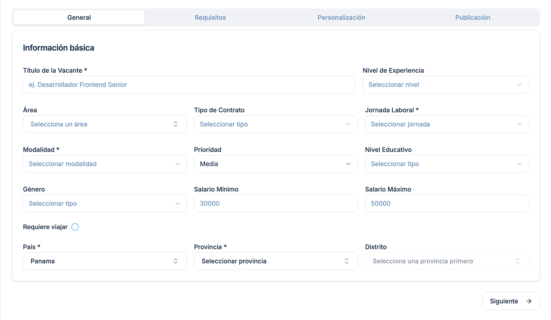Open the Nivel Educativo dropdown
This screenshot has width=551, height=320.
[447, 164]
